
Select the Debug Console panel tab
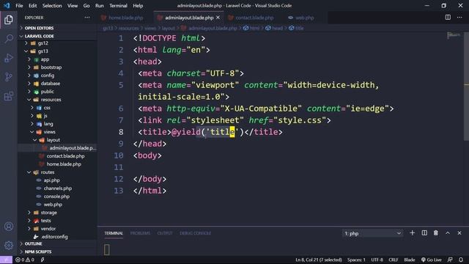pos(196,233)
